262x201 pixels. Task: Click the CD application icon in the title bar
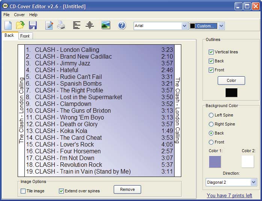point(5,6)
